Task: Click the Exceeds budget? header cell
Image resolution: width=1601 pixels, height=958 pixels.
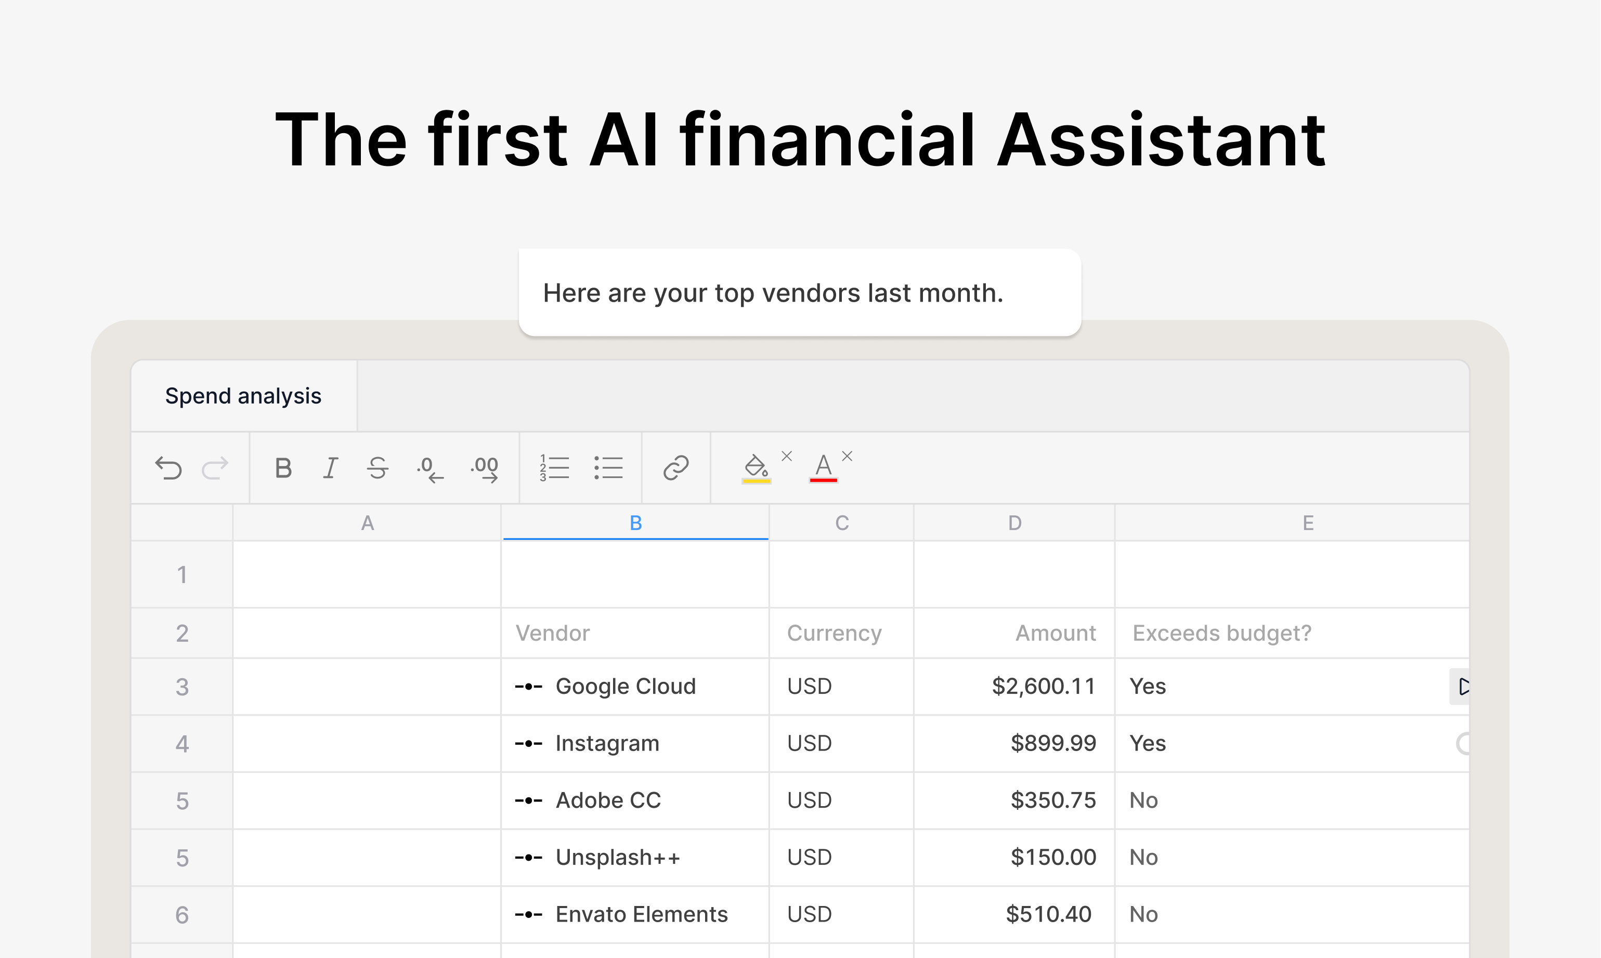Action: coord(1293,633)
